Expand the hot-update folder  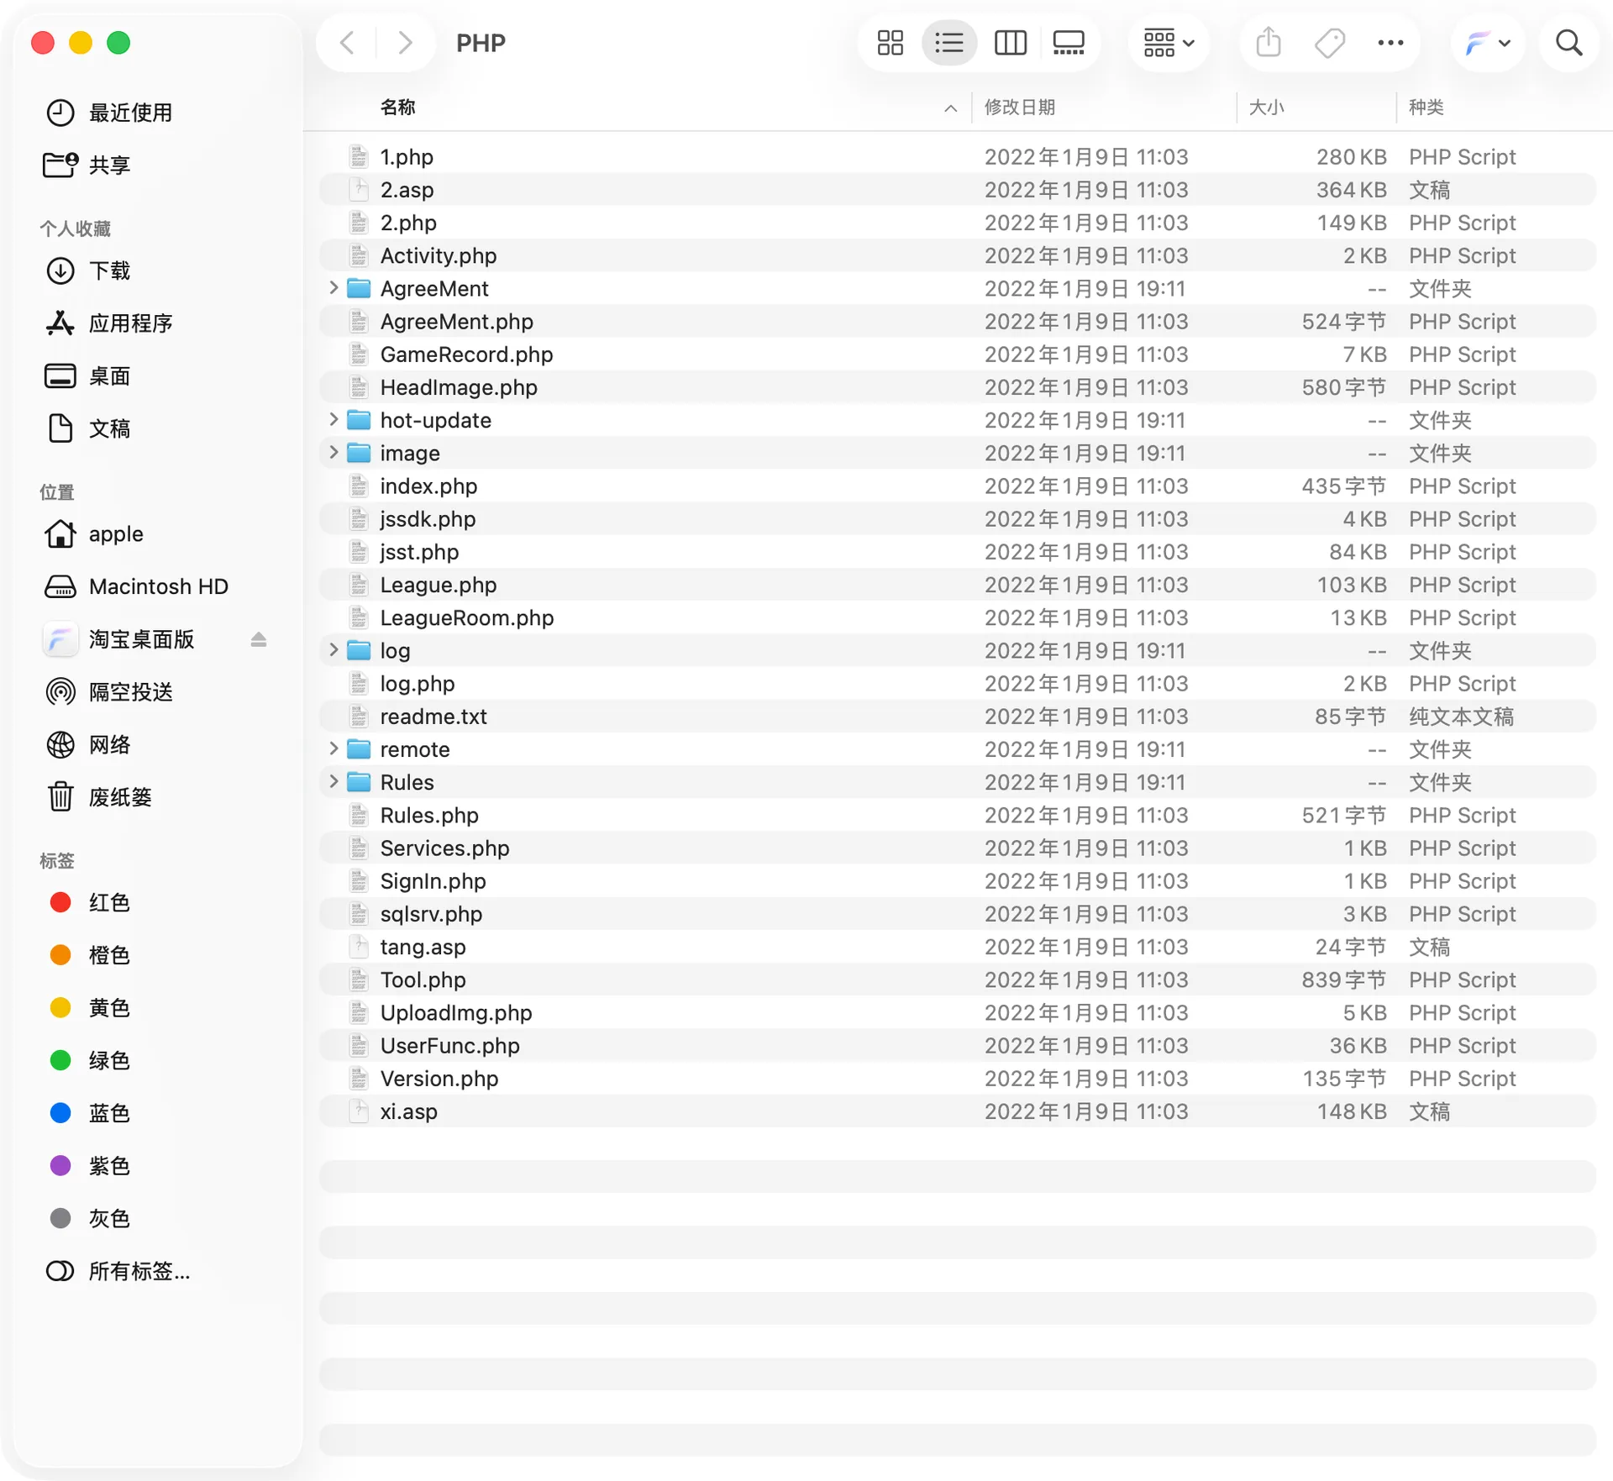[x=334, y=419]
